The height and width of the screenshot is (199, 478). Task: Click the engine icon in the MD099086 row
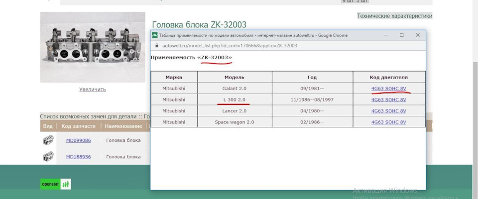48,140
